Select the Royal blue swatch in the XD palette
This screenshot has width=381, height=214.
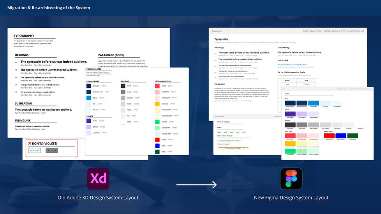point(89,98)
